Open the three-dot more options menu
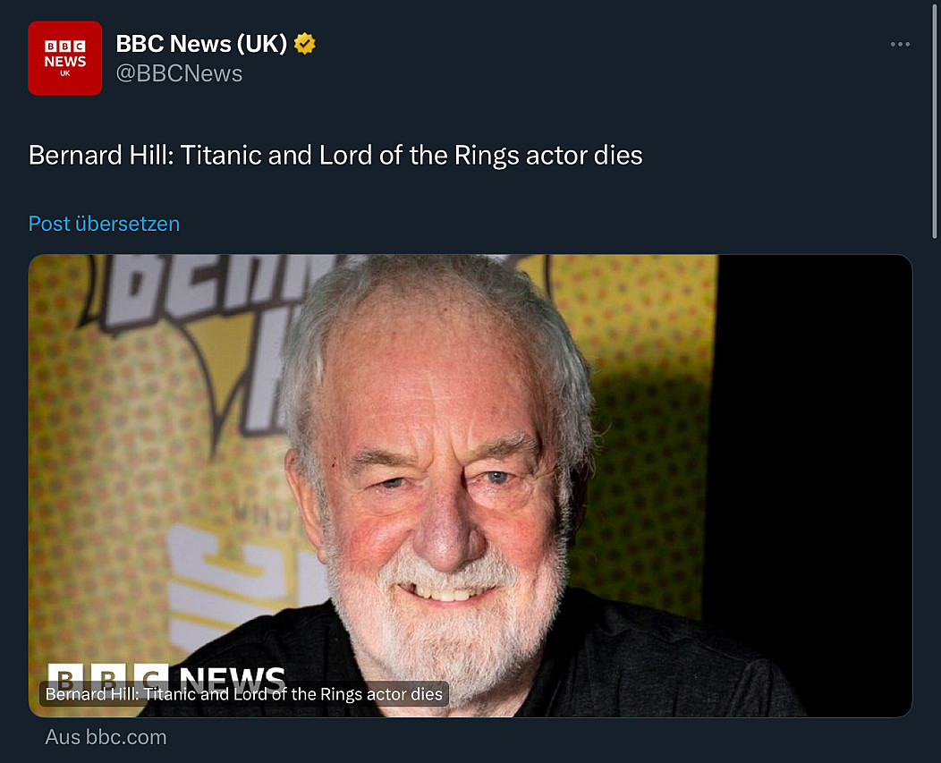 (900, 45)
